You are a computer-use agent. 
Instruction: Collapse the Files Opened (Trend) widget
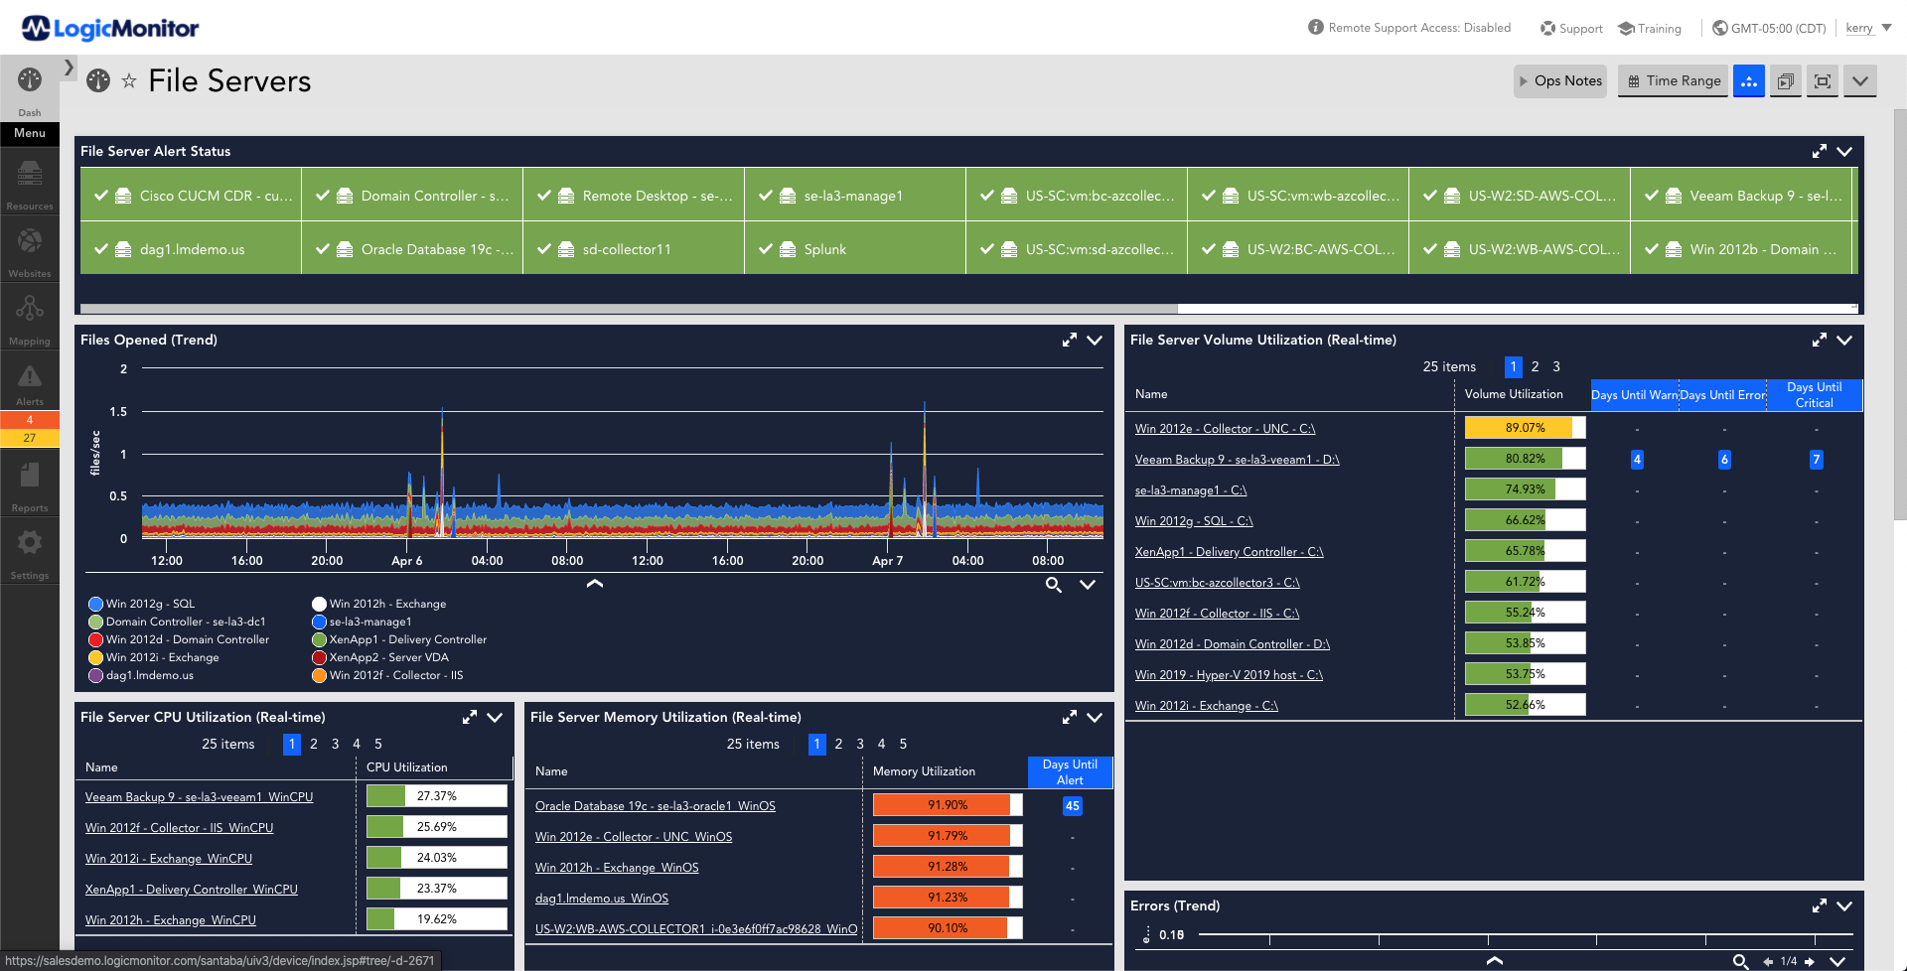click(x=1095, y=340)
